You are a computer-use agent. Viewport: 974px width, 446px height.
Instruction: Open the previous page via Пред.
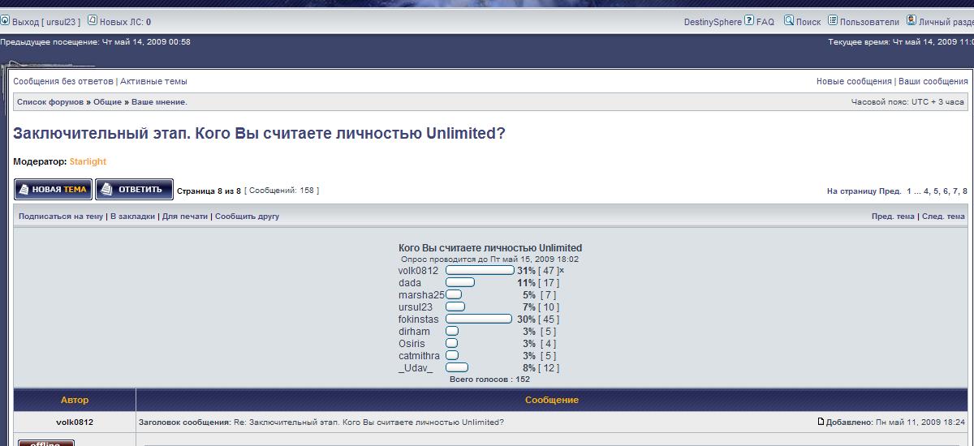coord(890,191)
